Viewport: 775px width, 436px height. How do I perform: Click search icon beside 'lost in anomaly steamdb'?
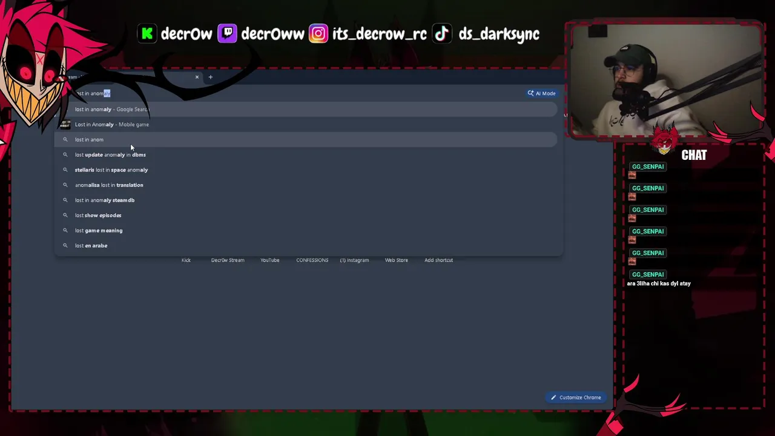tap(65, 200)
